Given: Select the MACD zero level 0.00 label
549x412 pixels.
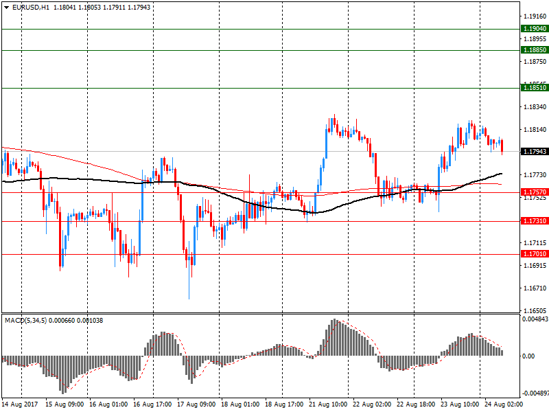Looking at the screenshot, I should 528,356.
